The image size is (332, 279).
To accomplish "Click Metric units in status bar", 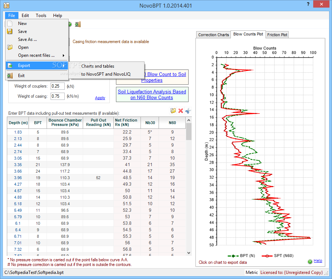I will click(252, 272).
